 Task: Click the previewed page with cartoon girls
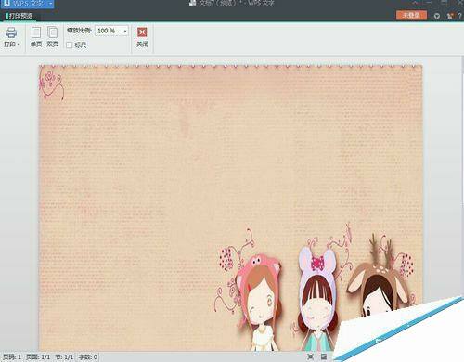coord(230,207)
